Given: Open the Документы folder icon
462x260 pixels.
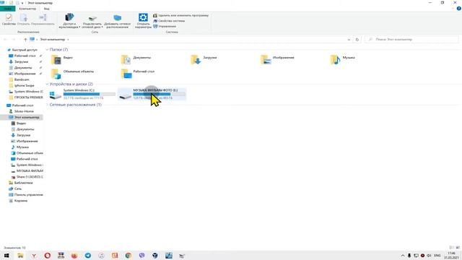Looking at the screenshot, I should 126,59.
